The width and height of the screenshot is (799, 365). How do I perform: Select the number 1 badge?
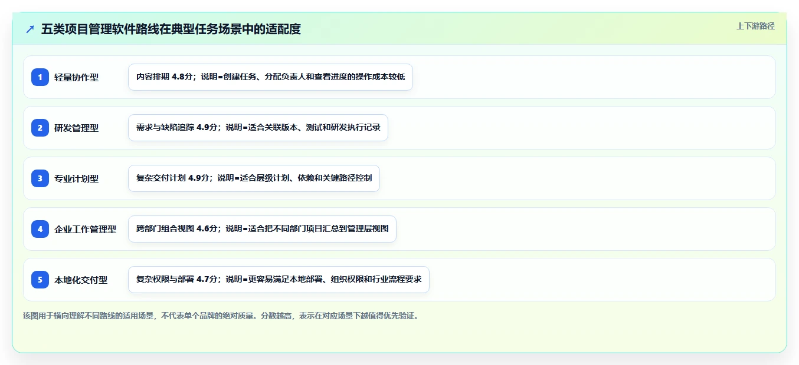(40, 77)
